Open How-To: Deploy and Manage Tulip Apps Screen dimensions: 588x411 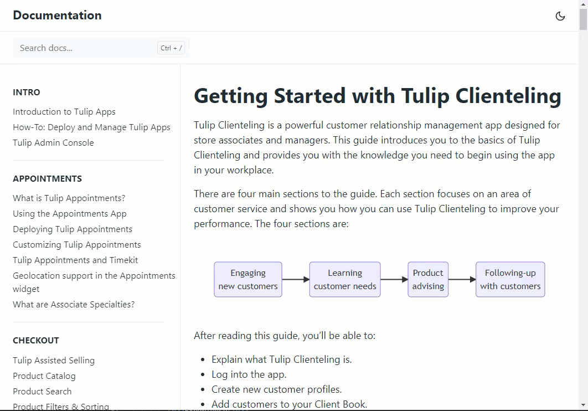coord(91,127)
